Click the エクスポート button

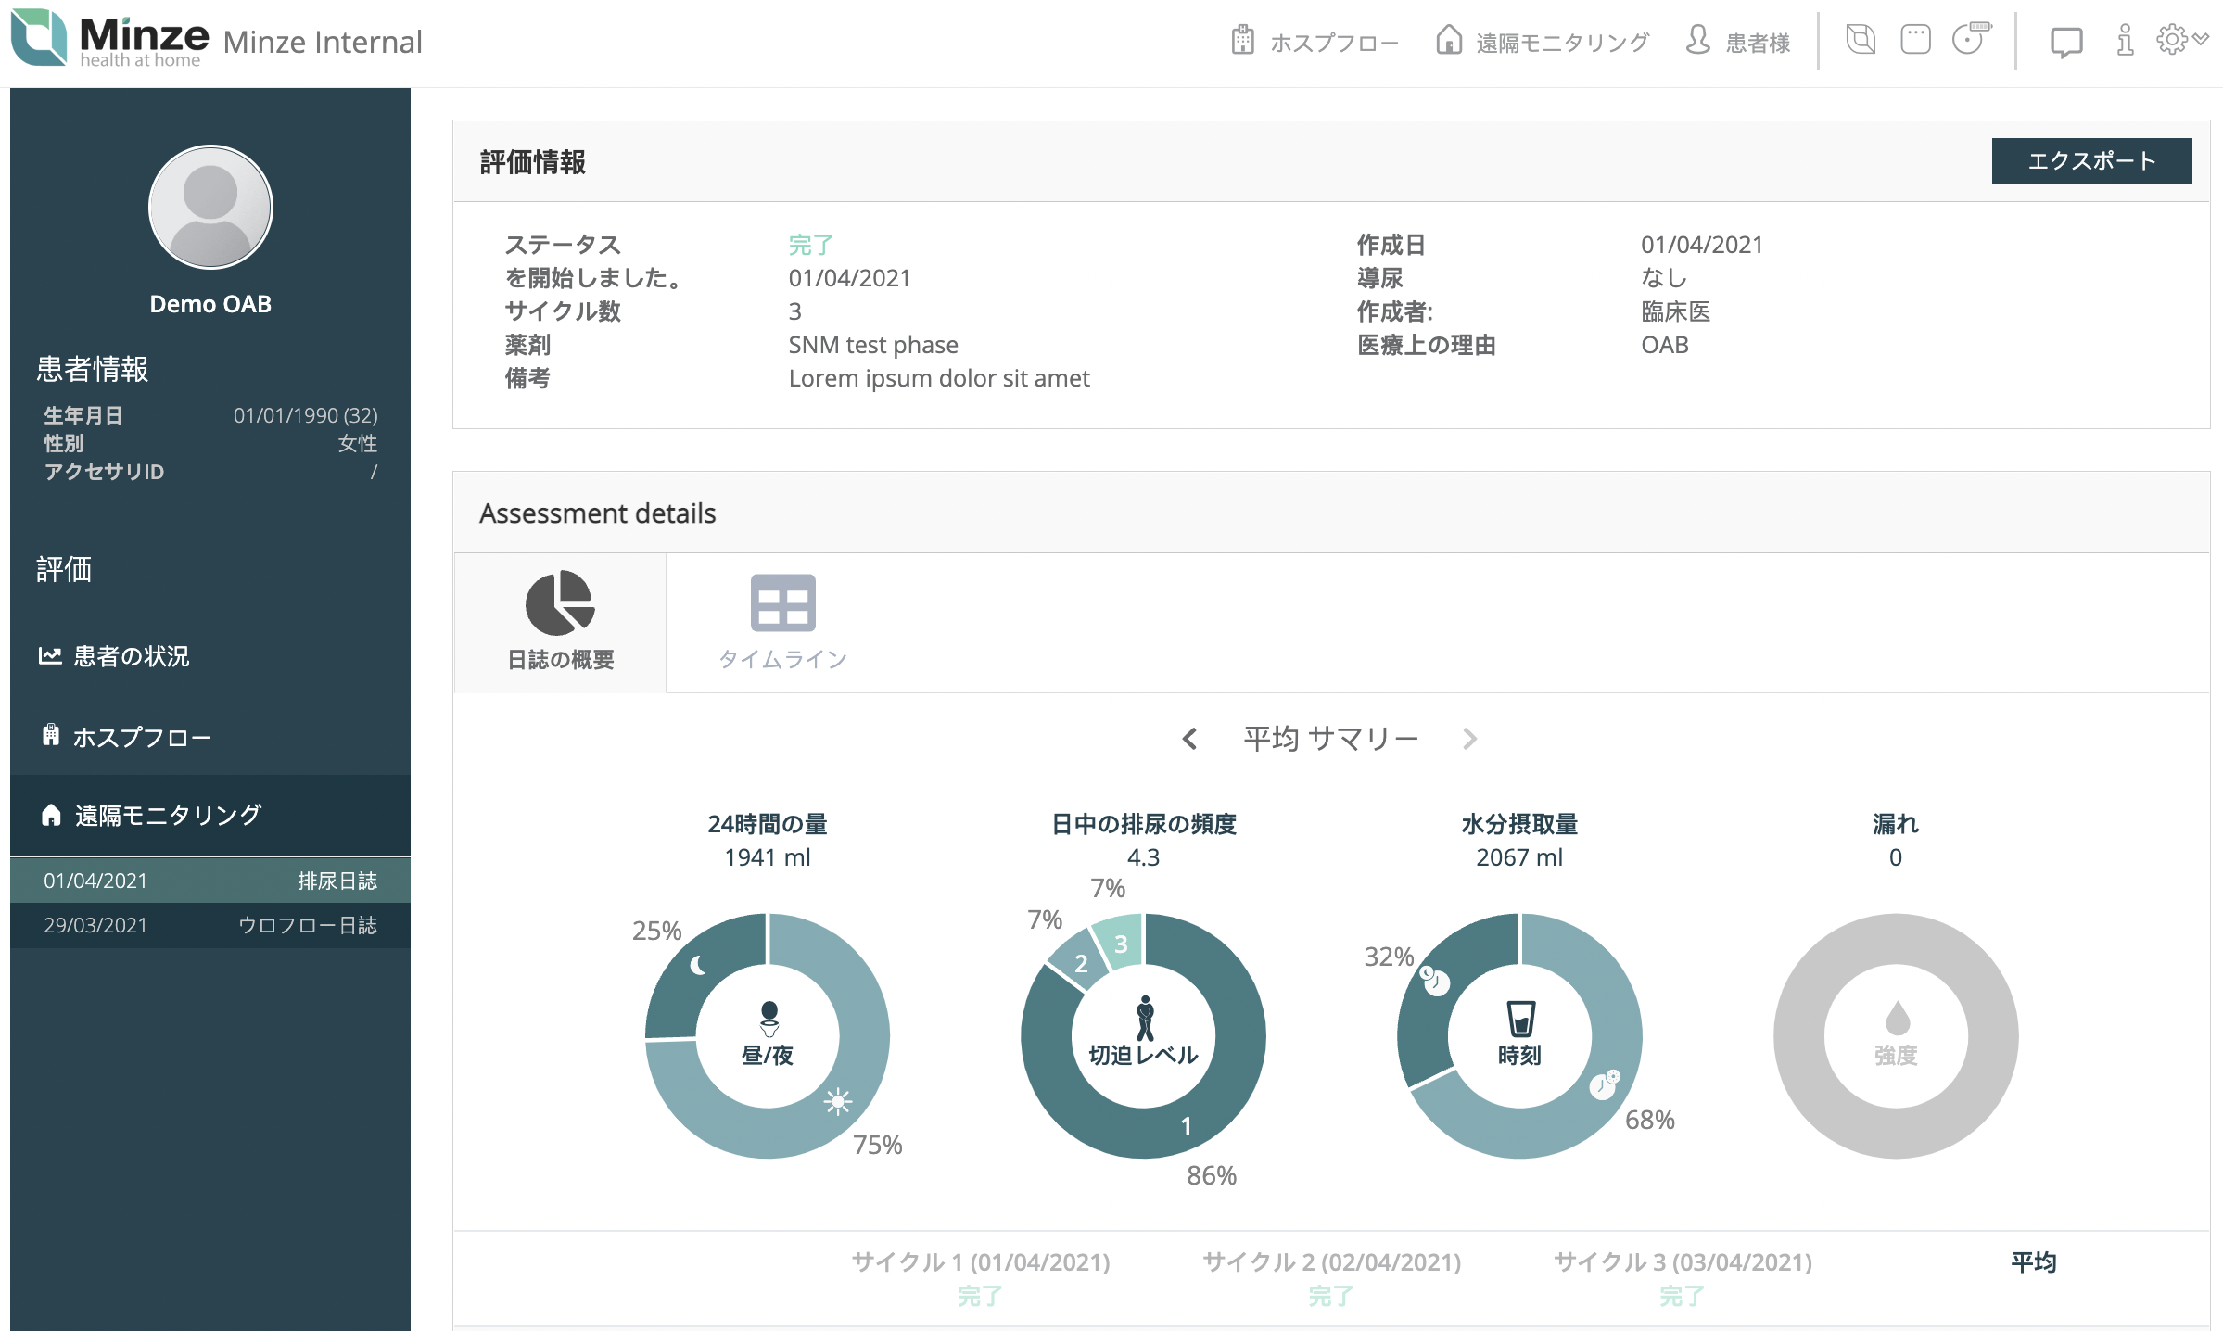[x=2091, y=161]
